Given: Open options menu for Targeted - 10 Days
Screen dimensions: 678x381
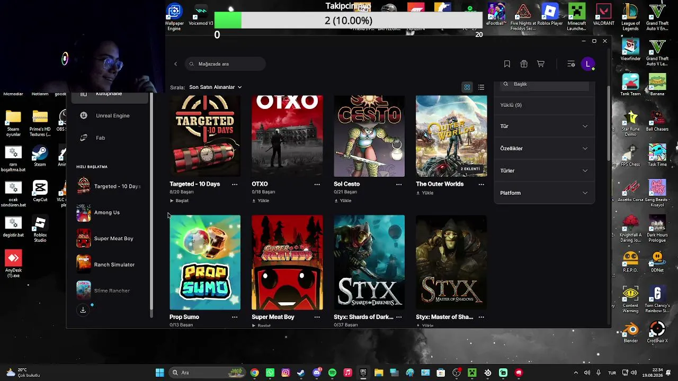Looking at the screenshot, I should pos(235,185).
